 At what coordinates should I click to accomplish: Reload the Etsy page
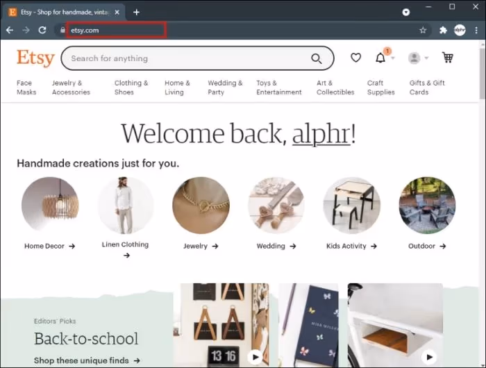(x=42, y=30)
